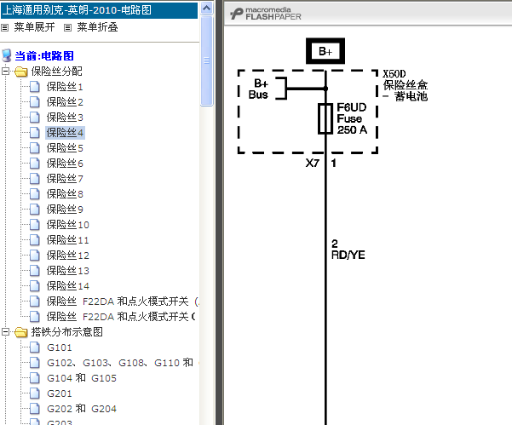Open the 保险丝12 diagram
Screen dimensions: 512x425
[x=67, y=256]
